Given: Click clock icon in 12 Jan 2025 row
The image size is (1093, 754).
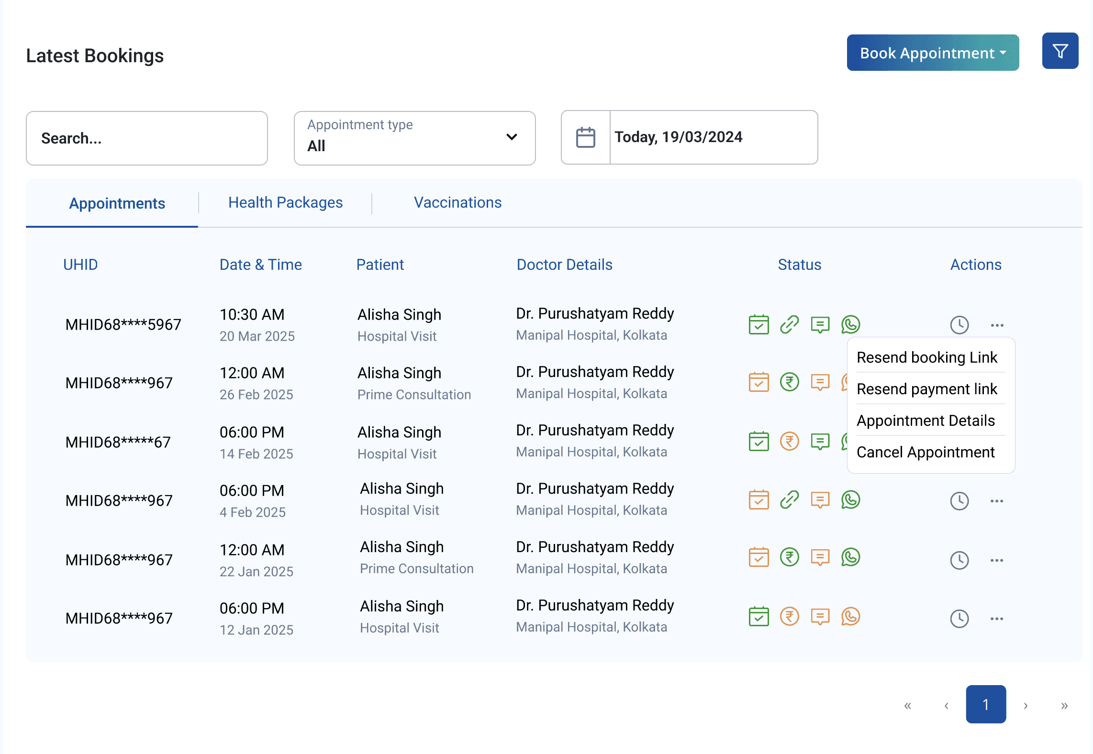Looking at the screenshot, I should (x=959, y=619).
